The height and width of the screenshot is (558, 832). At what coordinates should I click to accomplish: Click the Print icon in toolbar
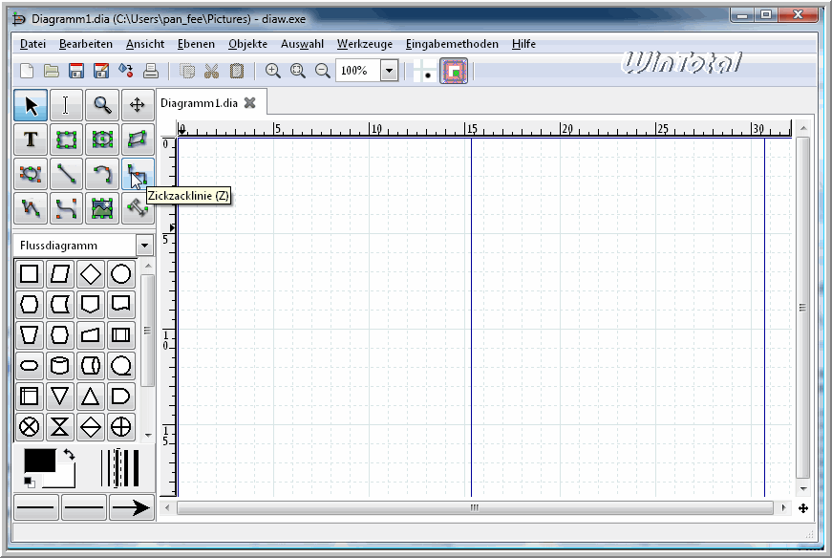(150, 71)
